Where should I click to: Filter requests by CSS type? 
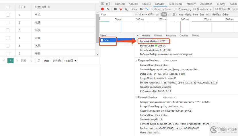pos(175,14)
